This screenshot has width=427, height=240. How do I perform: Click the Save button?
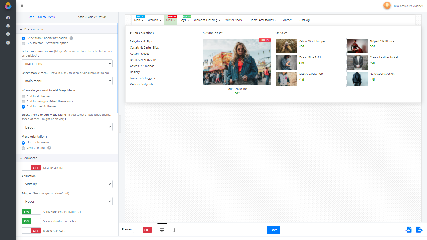[x=273, y=230]
